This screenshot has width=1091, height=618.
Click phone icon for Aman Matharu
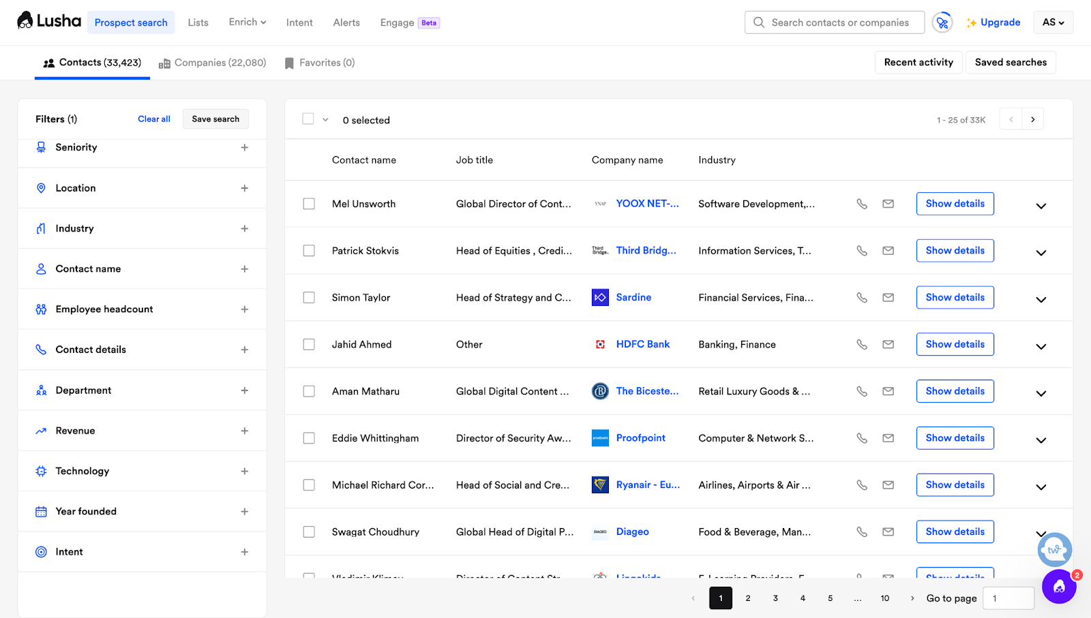click(x=862, y=391)
